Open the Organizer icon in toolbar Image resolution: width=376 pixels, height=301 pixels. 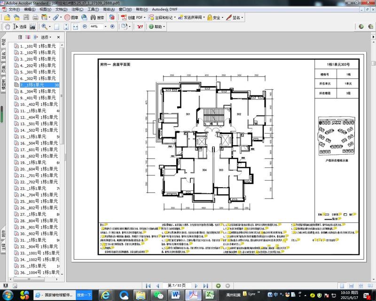point(44,17)
